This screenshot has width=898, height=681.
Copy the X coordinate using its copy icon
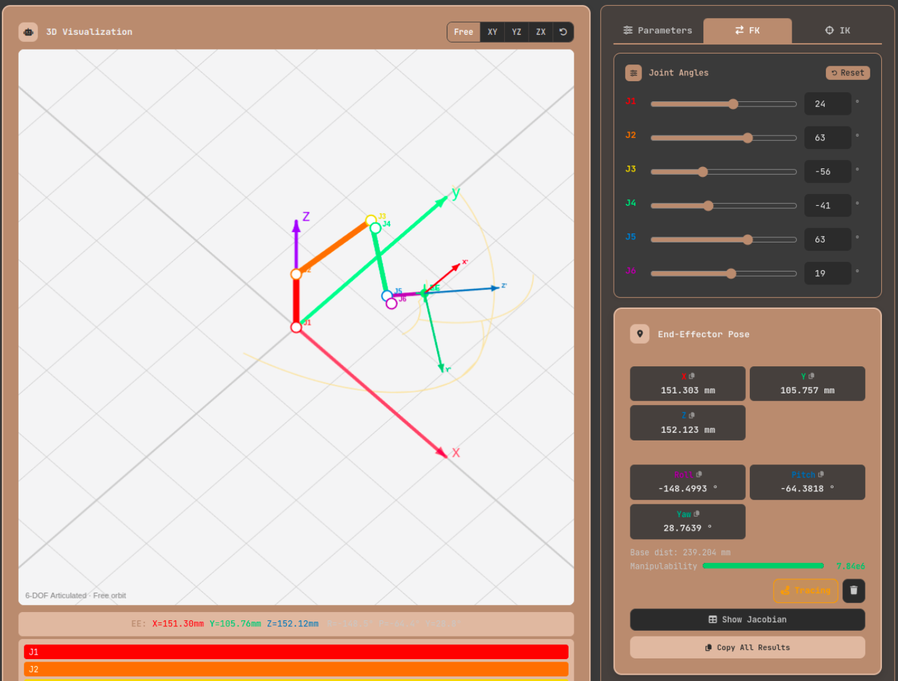[691, 376]
